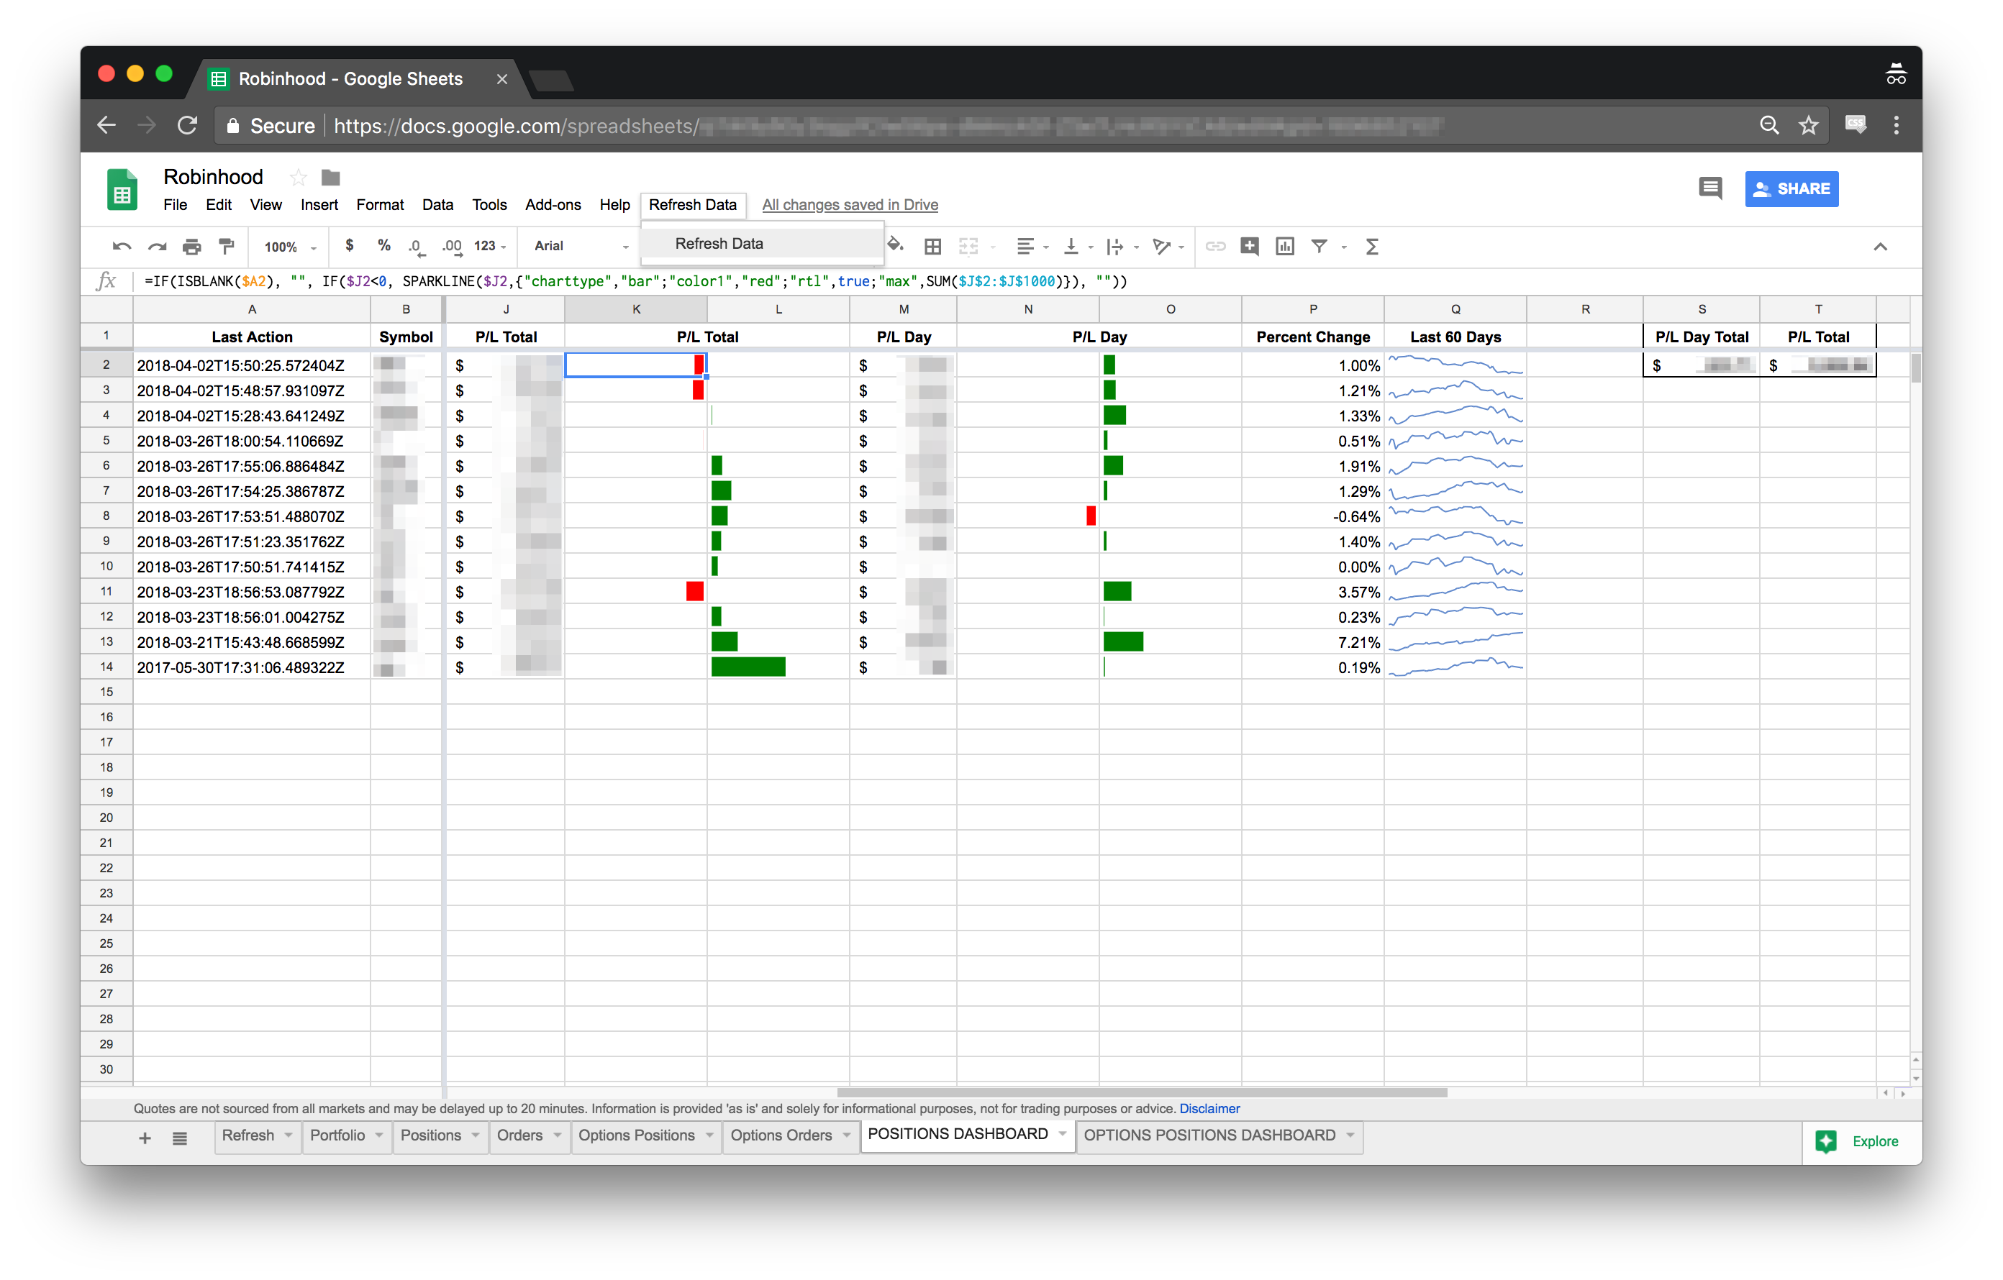Click the insert comment icon
Image resolution: width=2003 pixels, height=1280 pixels.
[1250, 246]
